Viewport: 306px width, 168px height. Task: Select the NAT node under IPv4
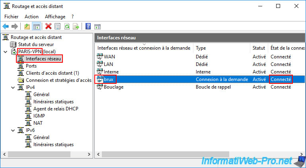pyautogui.click(x=39, y=123)
